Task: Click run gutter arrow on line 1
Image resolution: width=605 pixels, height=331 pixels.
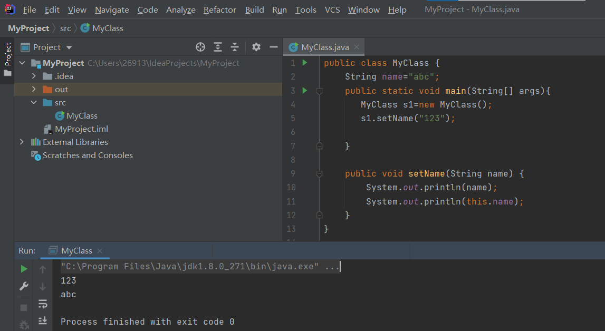Action: coord(305,63)
